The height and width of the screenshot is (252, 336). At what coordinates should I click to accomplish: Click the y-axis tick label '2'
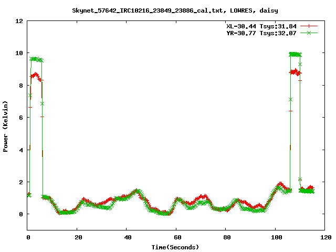coord(21,182)
